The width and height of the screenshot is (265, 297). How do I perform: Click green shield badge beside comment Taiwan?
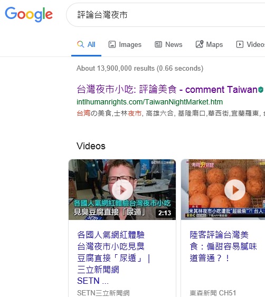[x=261, y=89]
